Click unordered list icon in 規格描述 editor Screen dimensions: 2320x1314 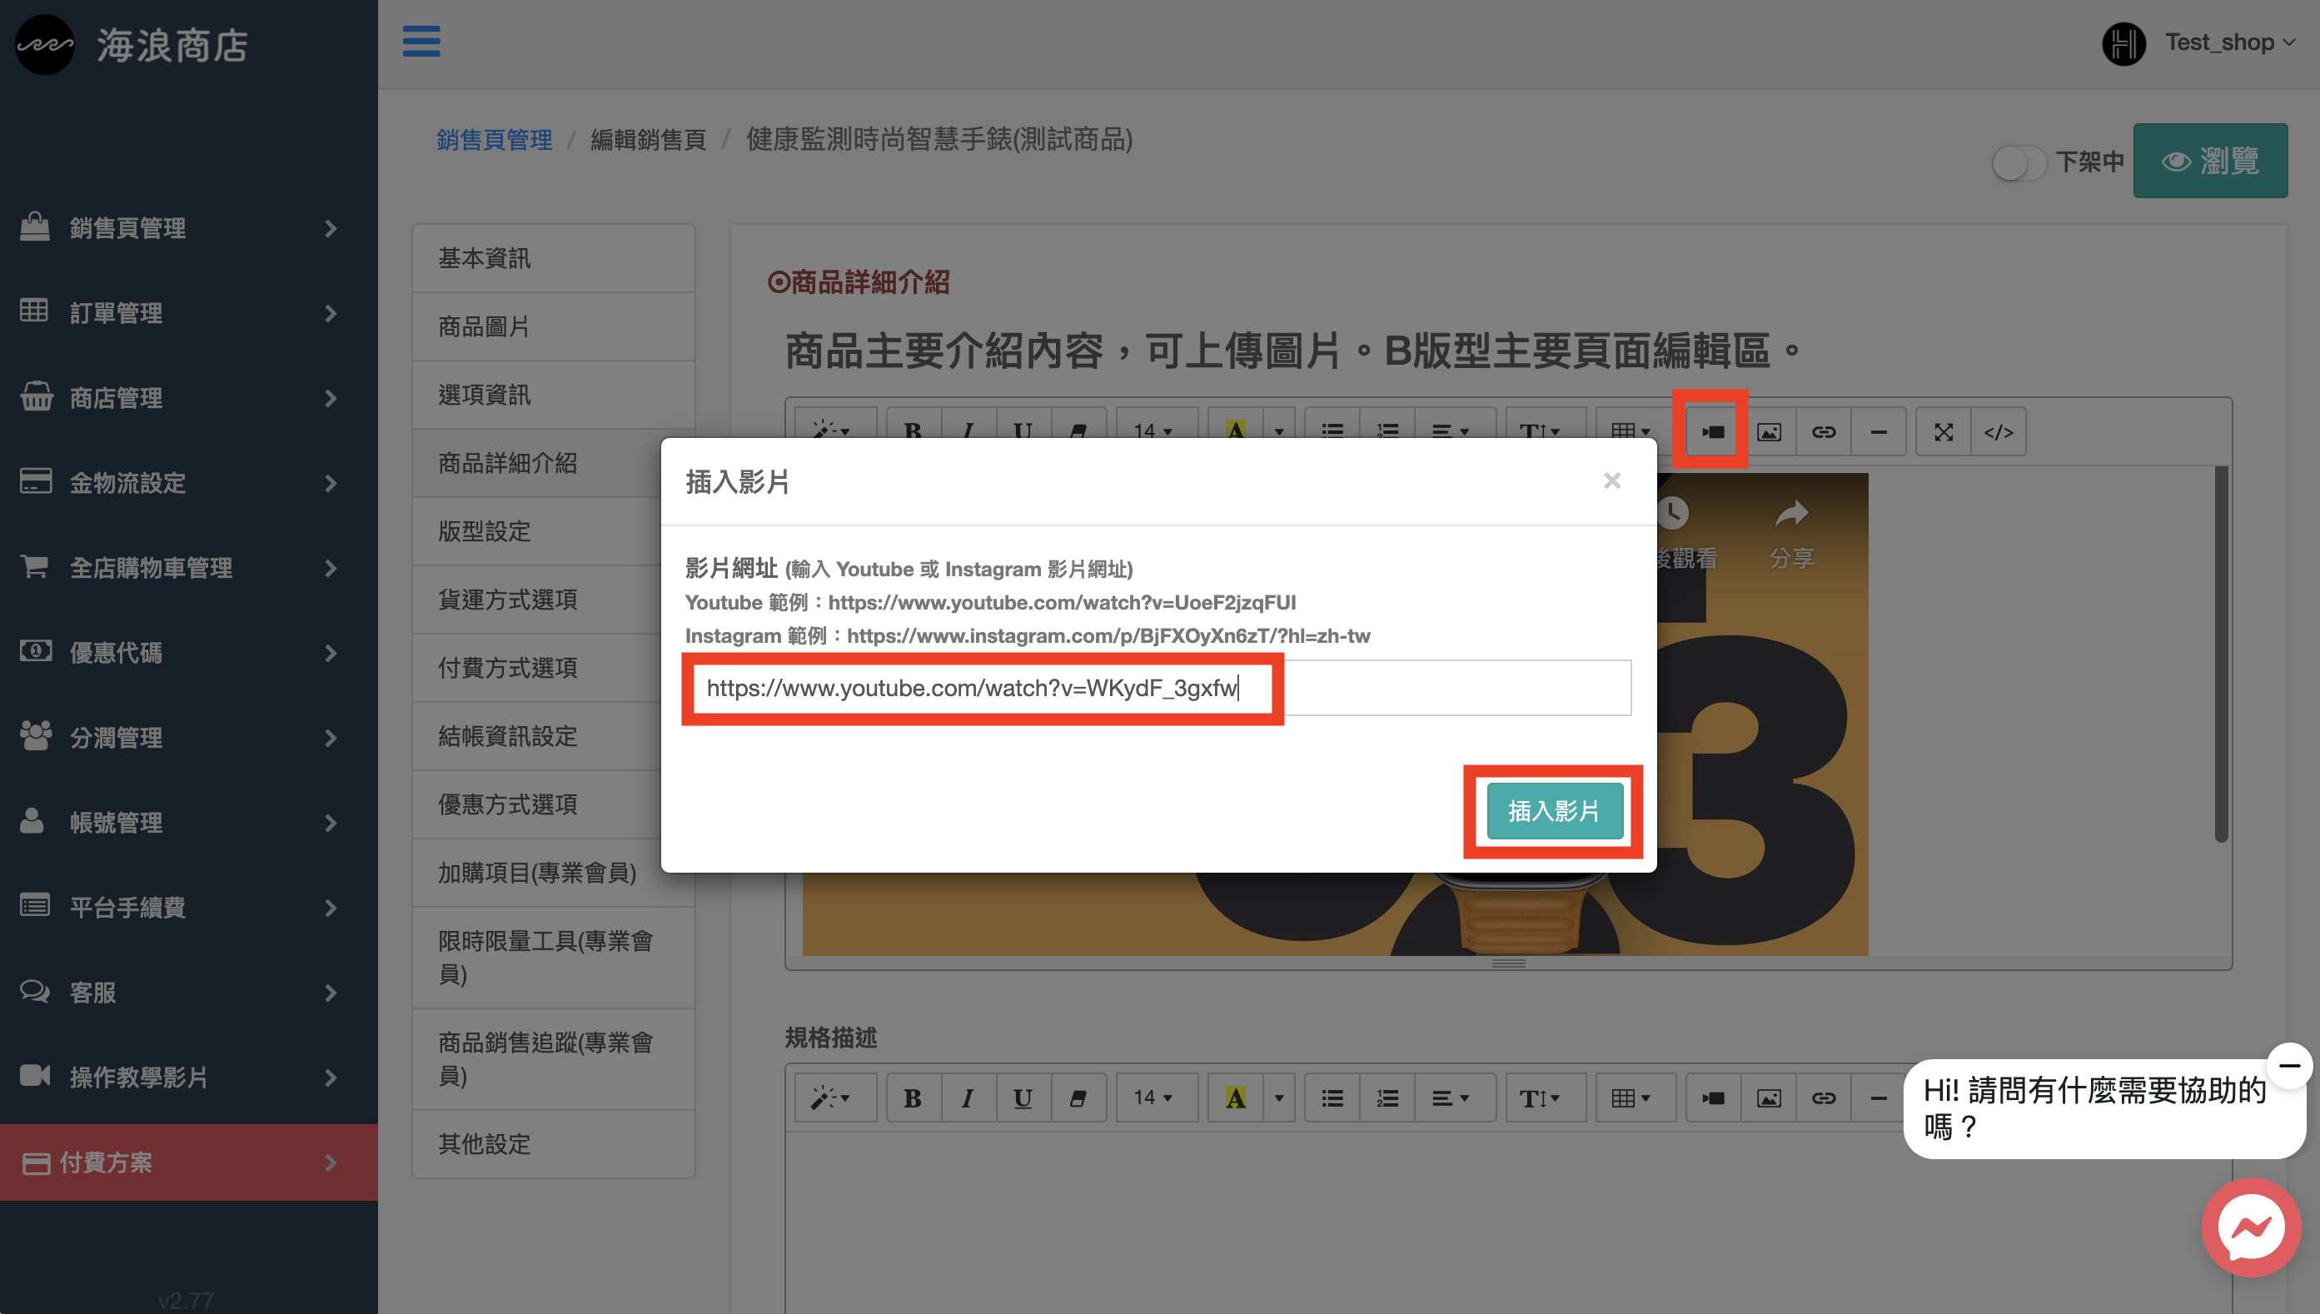[x=1333, y=1098]
